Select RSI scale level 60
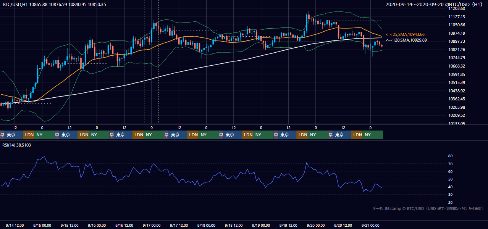The image size is (488, 229). coord(451,171)
